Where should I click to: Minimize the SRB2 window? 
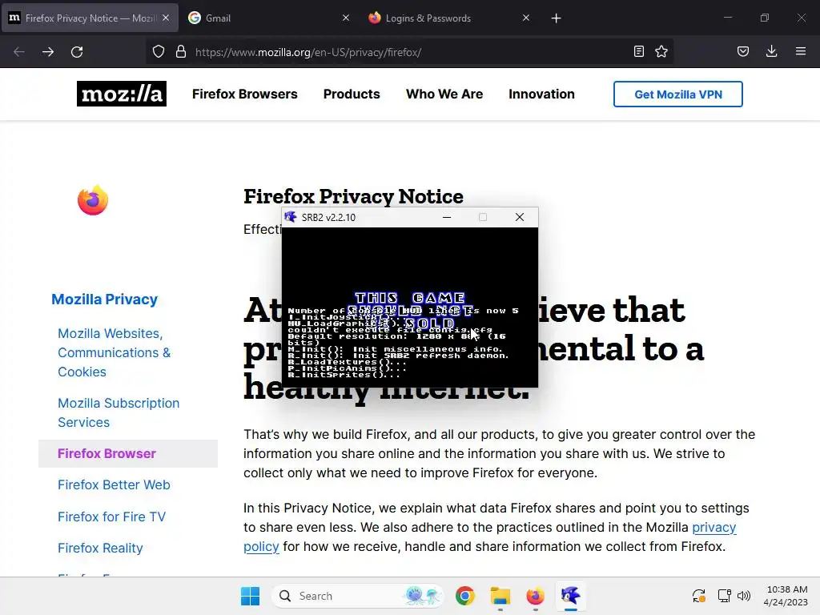pyautogui.click(x=447, y=217)
